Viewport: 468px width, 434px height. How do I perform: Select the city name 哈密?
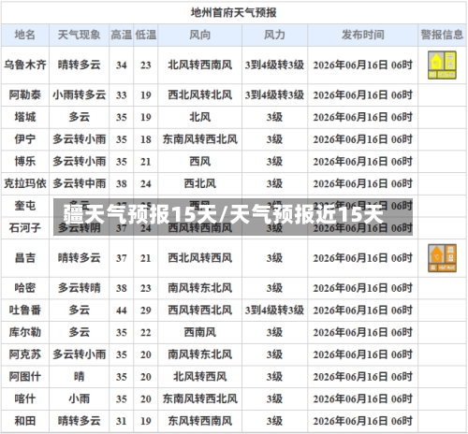click(x=25, y=288)
